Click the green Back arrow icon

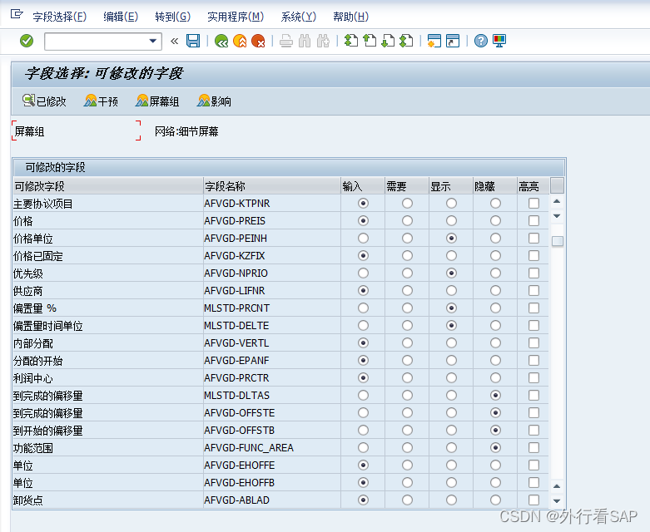(x=221, y=41)
